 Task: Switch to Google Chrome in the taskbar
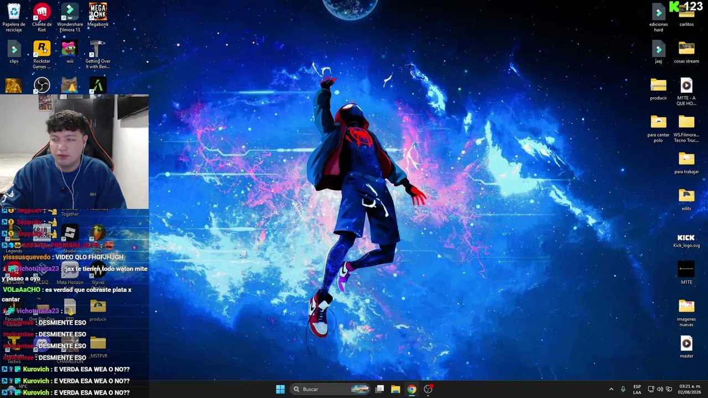click(412, 389)
